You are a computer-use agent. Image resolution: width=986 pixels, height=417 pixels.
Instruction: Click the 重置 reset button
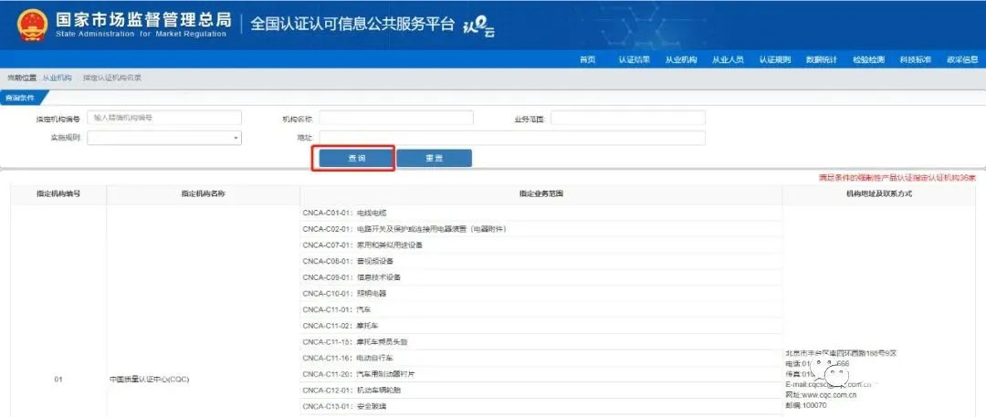click(x=434, y=158)
